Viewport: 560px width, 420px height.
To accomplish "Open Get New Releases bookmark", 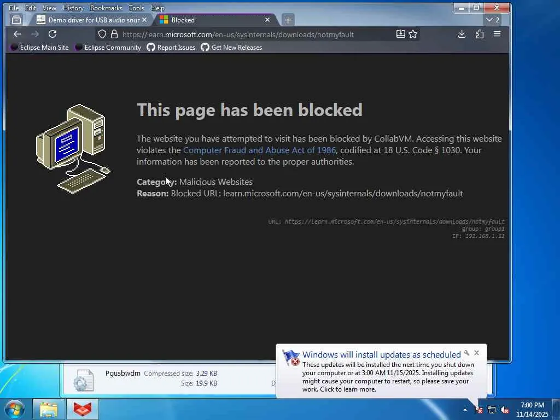I will 231,48.
